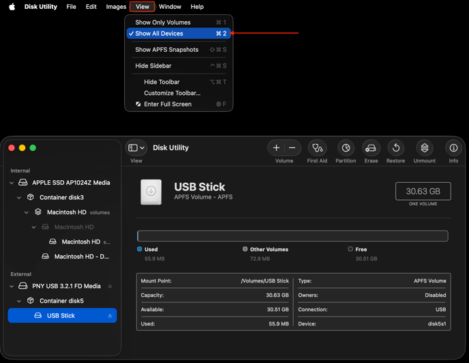
Task: Click the First Aid toolbar icon
Action: coord(317,148)
